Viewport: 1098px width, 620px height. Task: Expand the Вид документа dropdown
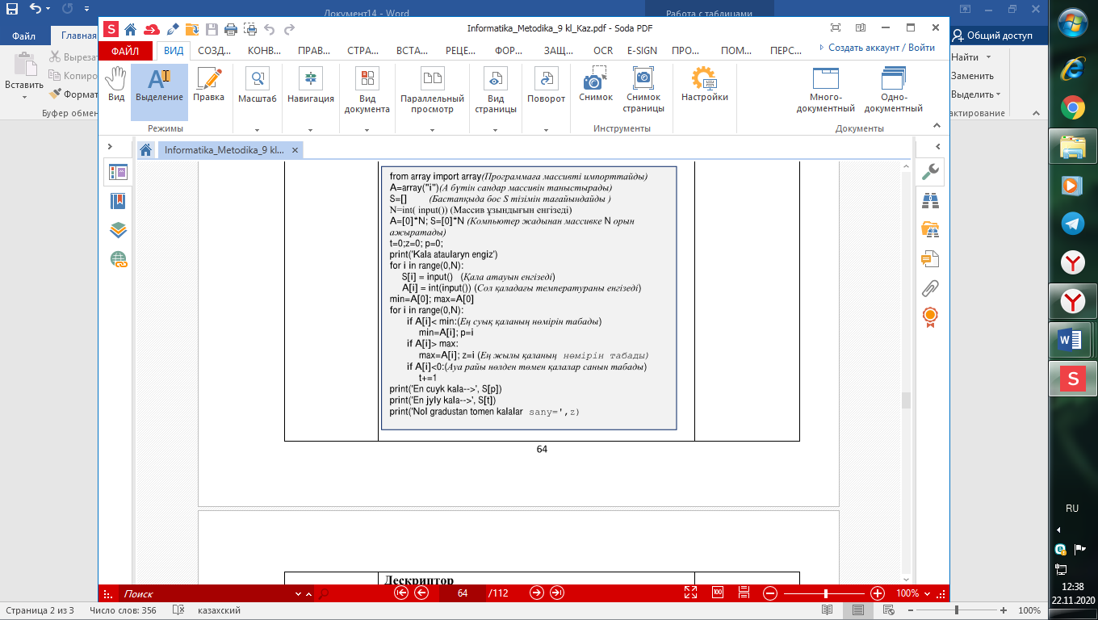(x=367, y=129)
